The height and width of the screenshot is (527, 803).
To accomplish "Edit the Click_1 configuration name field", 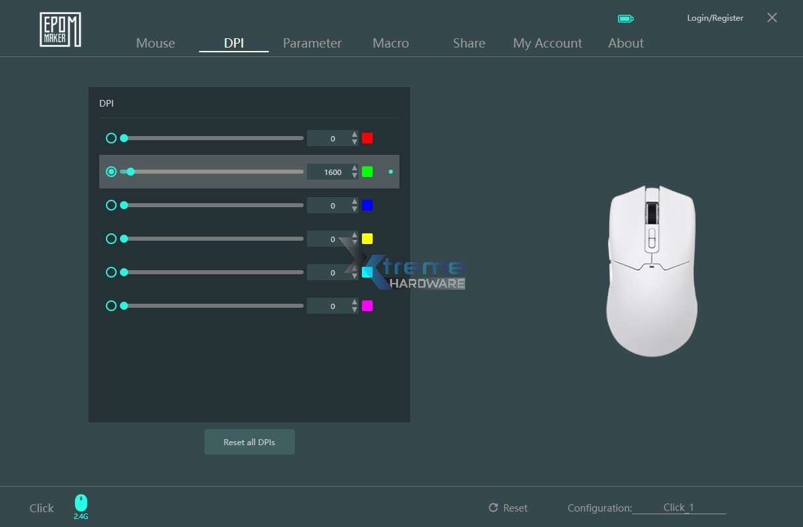I will (x=678, y=508).
